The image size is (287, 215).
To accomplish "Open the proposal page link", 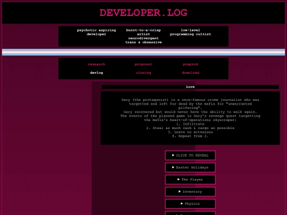I will point(143,64).
